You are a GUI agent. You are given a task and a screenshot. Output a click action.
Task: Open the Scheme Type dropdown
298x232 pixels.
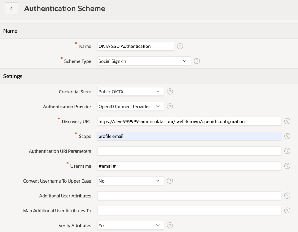pos(144,61)
